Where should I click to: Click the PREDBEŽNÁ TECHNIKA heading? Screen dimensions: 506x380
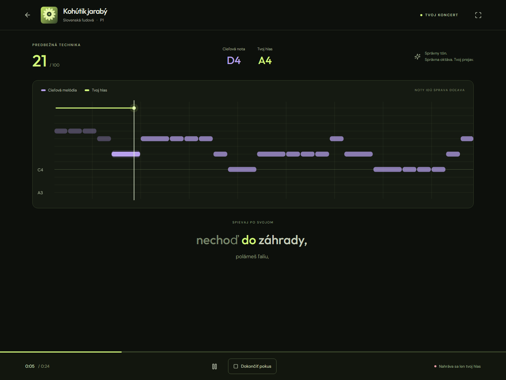point(56,45)
